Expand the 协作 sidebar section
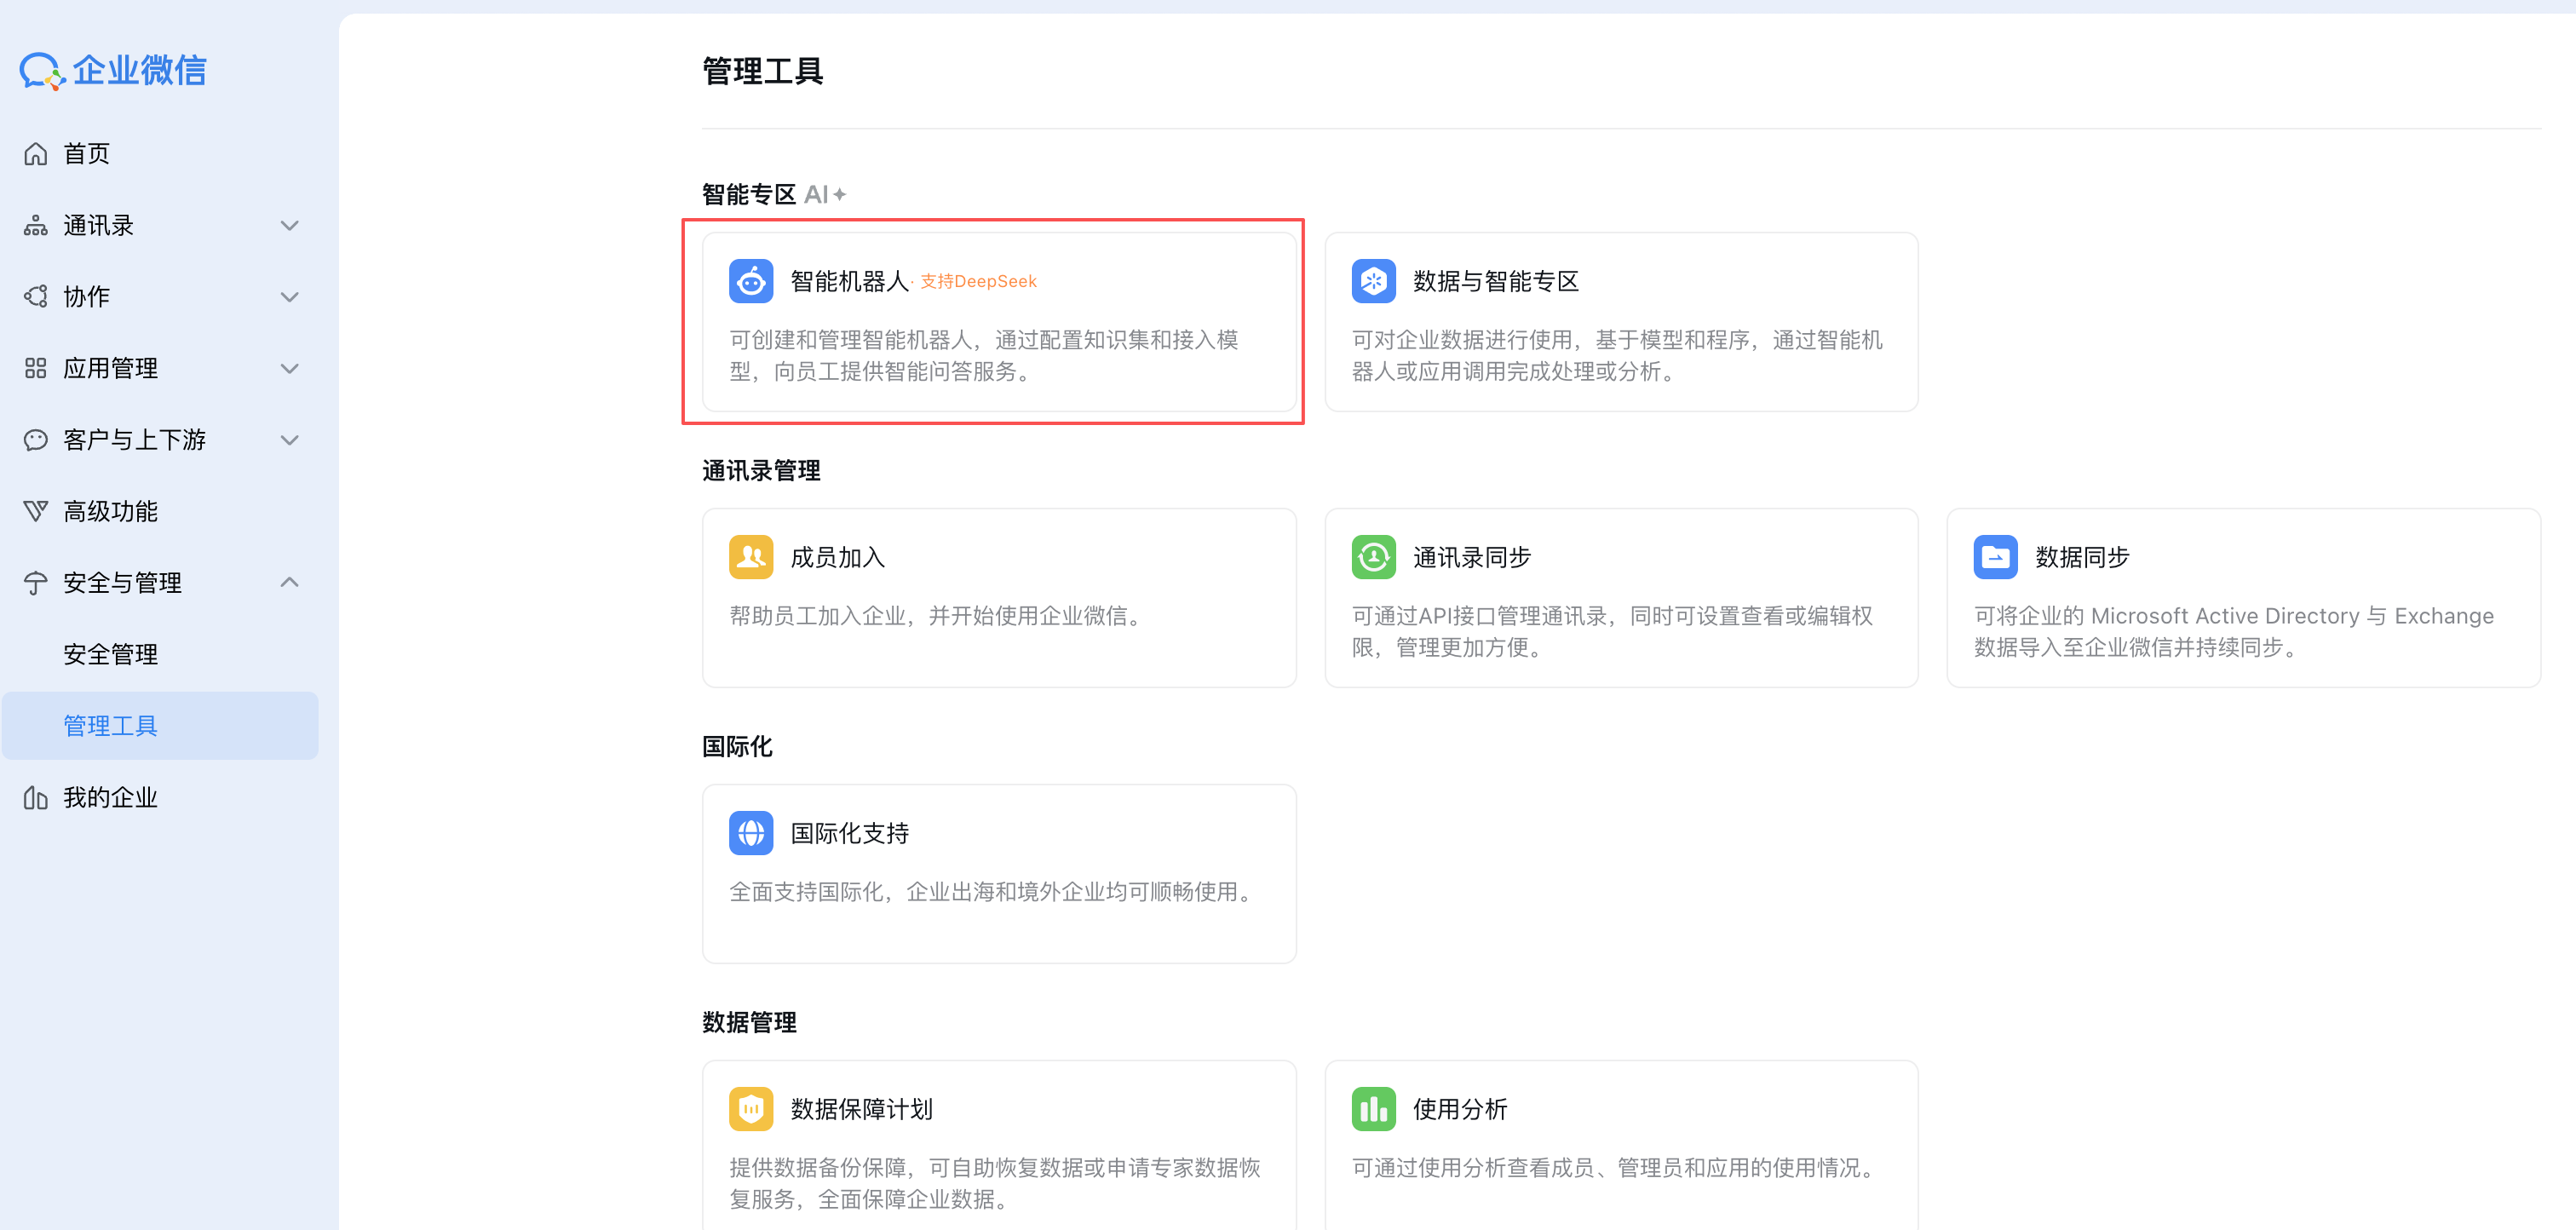Screen dimensions: 2576x1230 point(289,296)
